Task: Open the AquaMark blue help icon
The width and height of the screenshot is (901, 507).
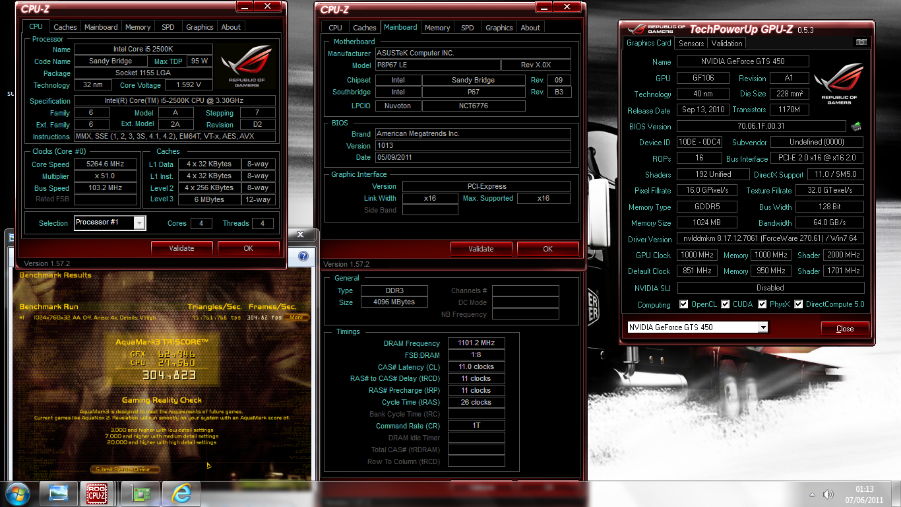Action: coord(303,256)
